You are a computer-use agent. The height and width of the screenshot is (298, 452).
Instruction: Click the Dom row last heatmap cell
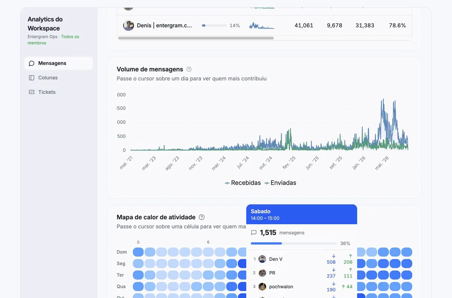(x=407, y=252)
